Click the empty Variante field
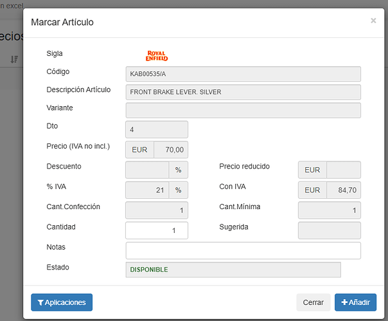Image resolution: width=388 pixels, height=321 pixels. [x=243, y=110]
